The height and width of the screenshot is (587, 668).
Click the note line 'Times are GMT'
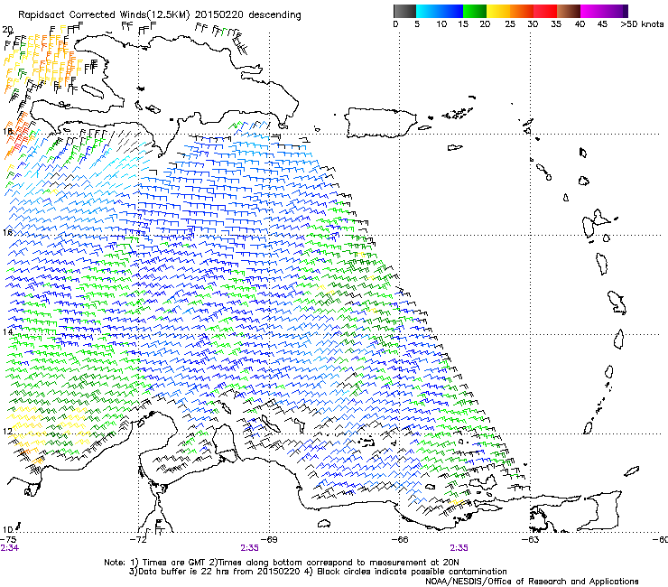174,563
